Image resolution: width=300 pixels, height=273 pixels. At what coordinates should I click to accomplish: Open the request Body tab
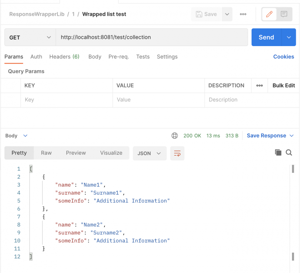[95, 57]
